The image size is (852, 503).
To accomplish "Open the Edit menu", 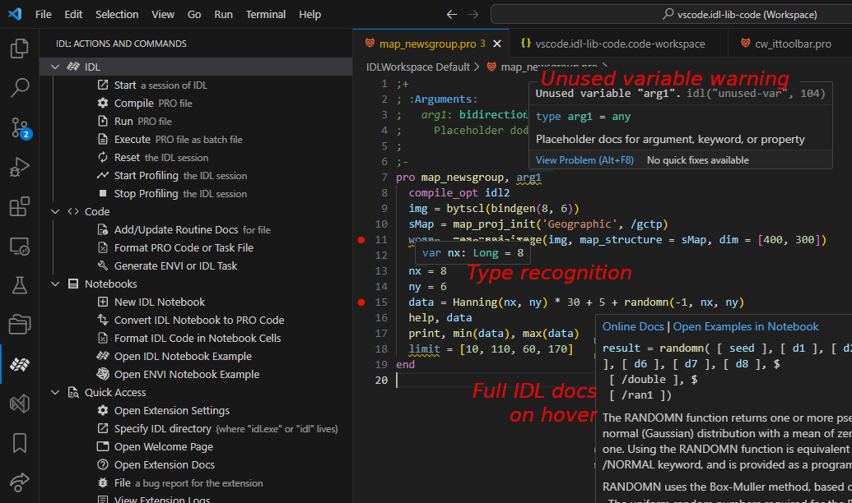I will click(x=73, y=15).
